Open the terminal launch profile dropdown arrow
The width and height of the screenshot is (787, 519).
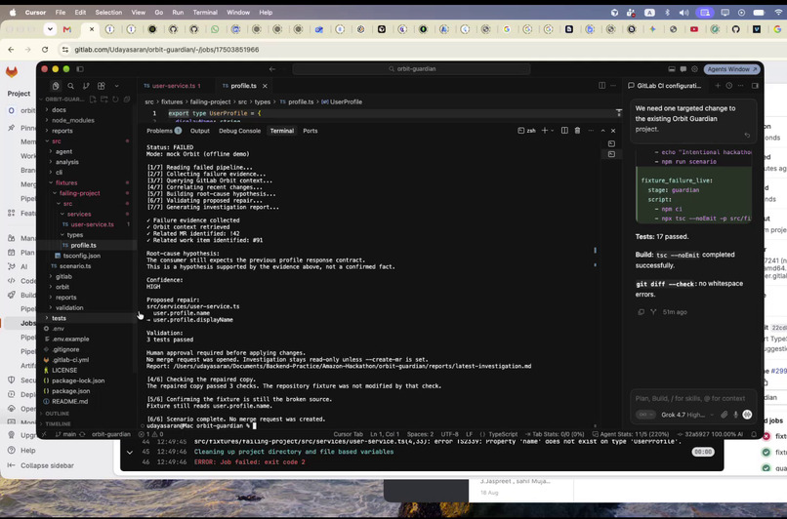(x=553, y=131)
